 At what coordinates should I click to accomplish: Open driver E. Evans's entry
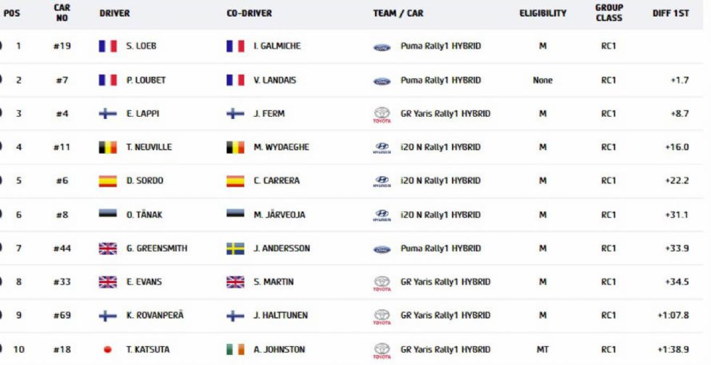point(144,282)
